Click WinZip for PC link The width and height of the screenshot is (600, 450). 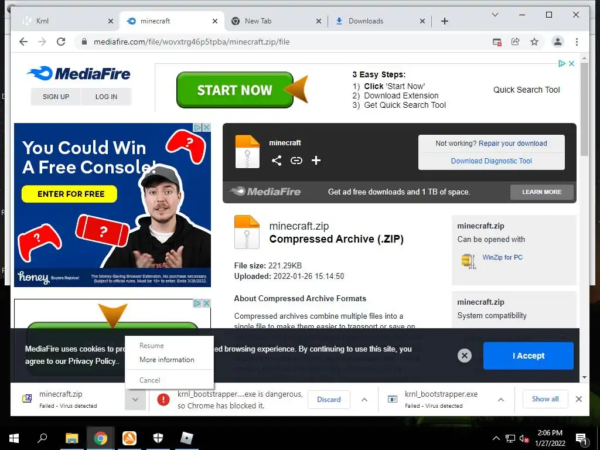pyautogui.click(x=502, y=257)
